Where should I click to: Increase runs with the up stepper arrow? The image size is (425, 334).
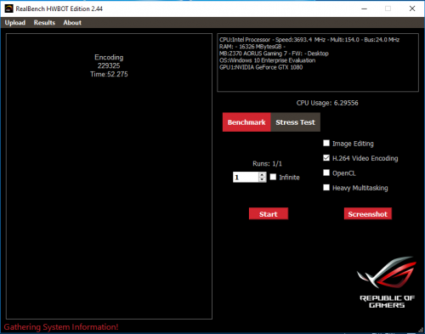[x=263, y=175]
